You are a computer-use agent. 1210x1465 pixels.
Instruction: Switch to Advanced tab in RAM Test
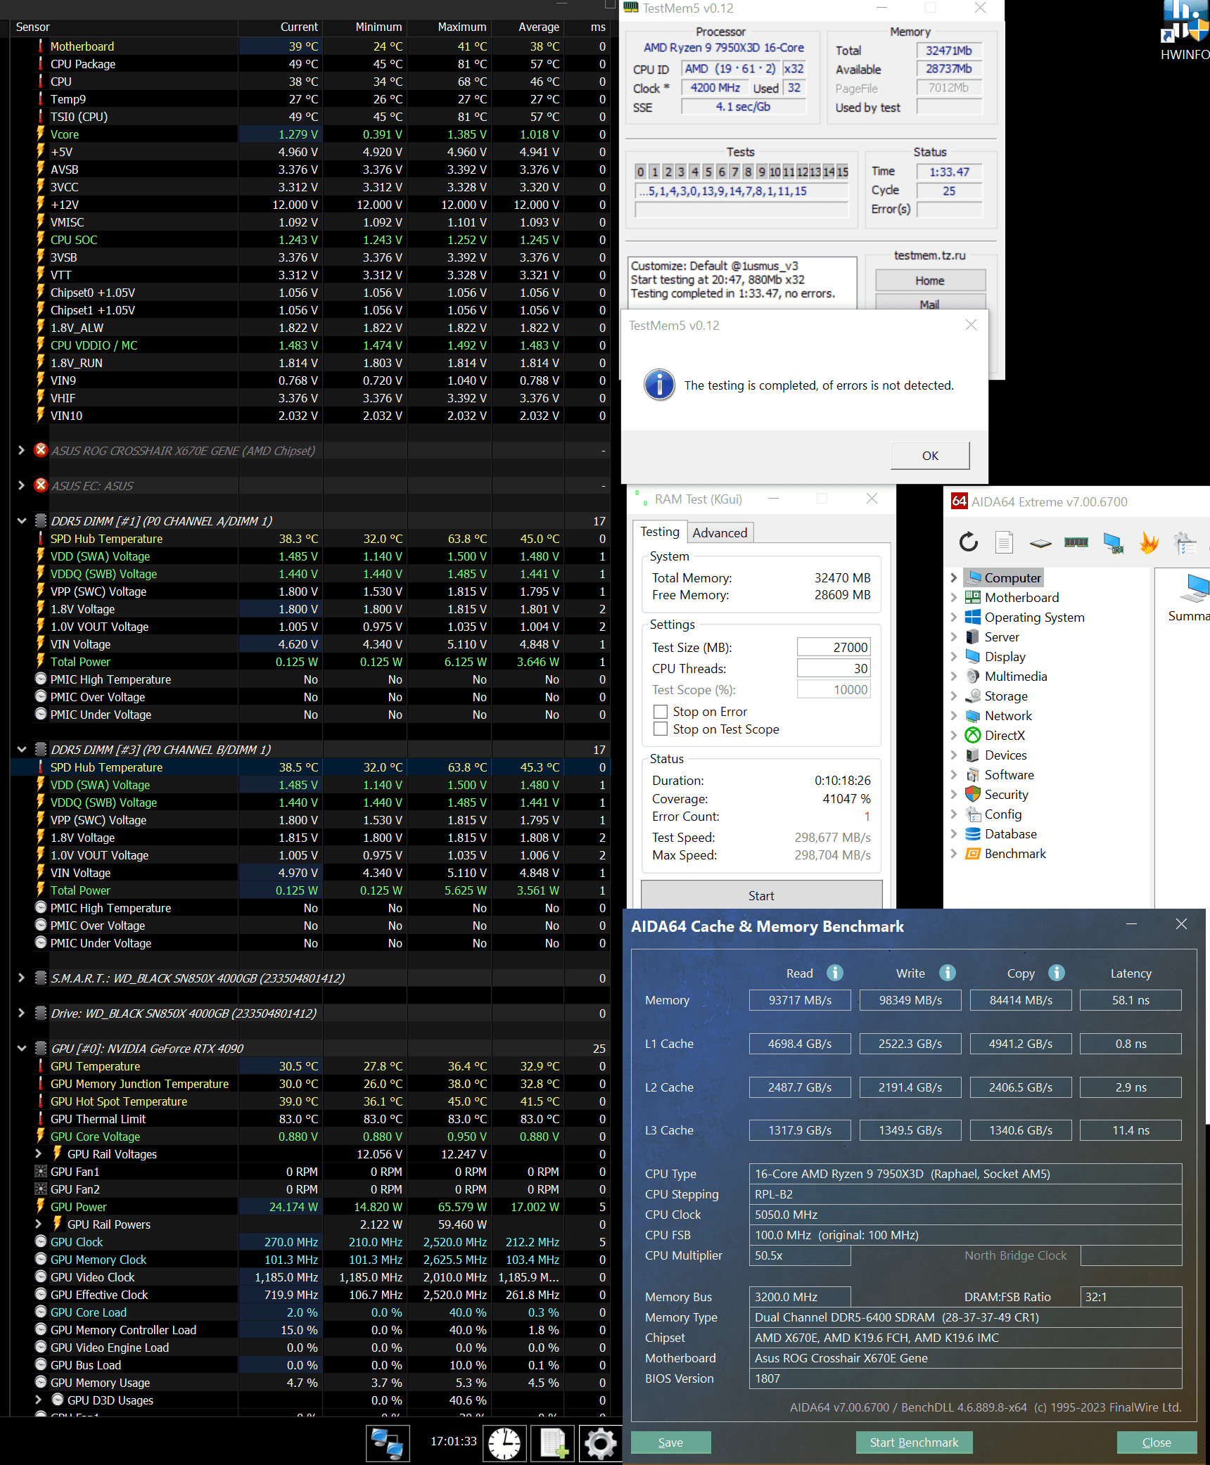coord(720,533)
